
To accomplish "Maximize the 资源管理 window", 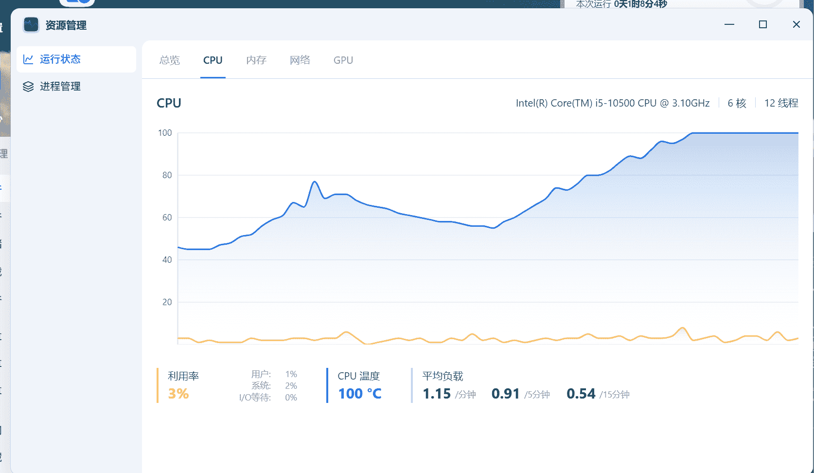I will [x=763, y=24].
